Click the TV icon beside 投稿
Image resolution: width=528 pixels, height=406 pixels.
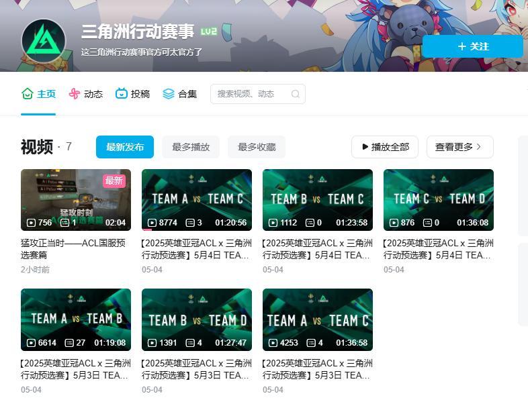coord(122,94)
